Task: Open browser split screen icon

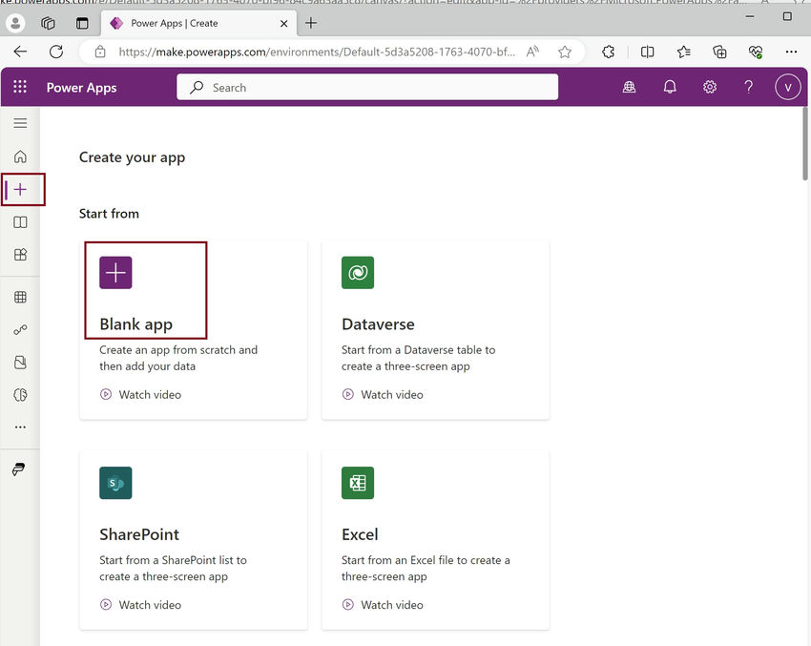Action: (x=647, y=52)
